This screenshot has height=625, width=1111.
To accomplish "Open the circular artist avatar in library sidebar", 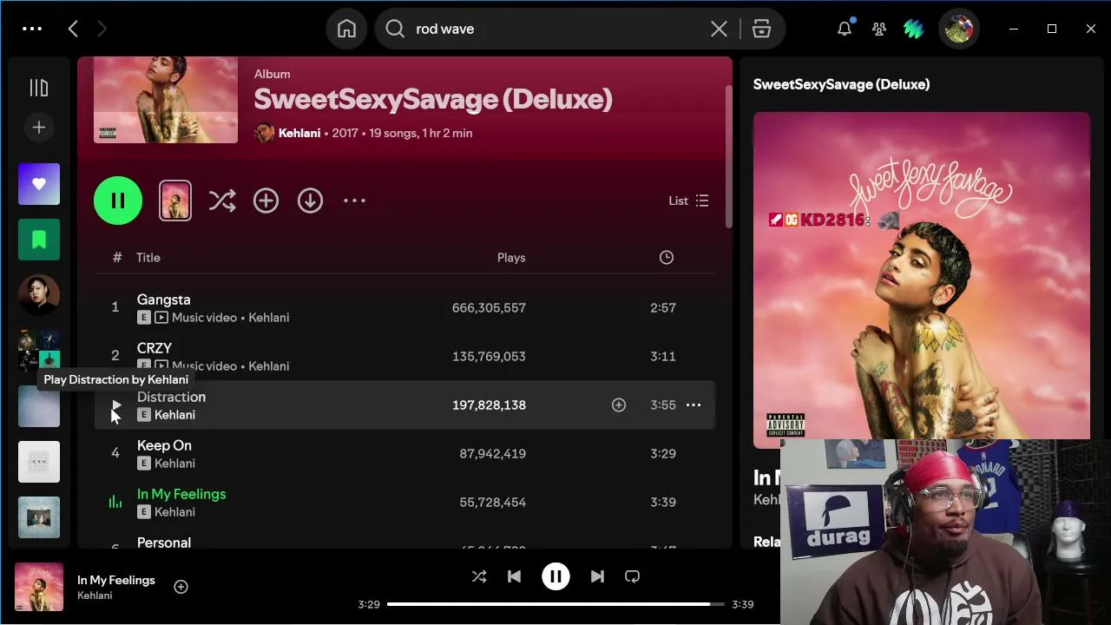I will point(39,295).
